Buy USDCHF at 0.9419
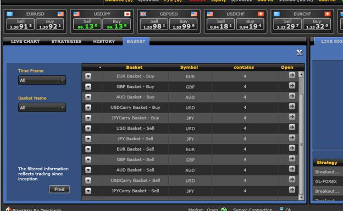This screenshot has height=211, width=343. click(x=250, y=24)
